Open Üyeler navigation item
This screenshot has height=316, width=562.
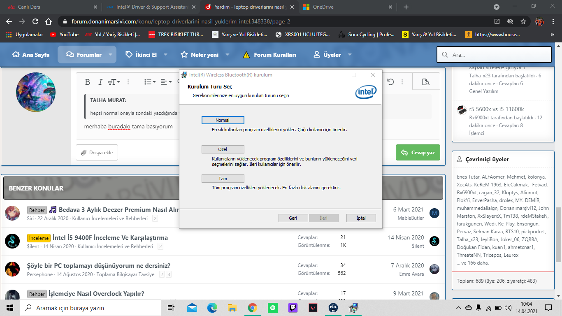tap(327, 55)
